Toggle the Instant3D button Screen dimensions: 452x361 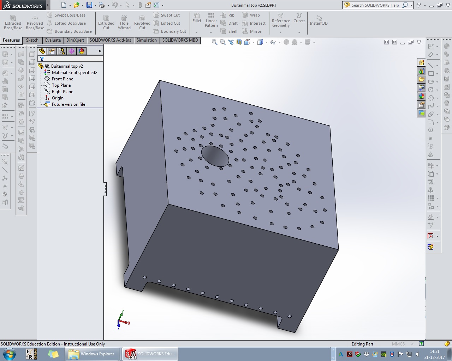pos(319,20)
